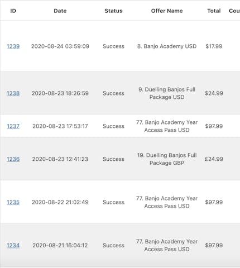The width and height of the screenshot is (240, 268).
Task: Click the date 2020-08-24 03:59:09
Action: pyautogui.click(x=60, y=46)
